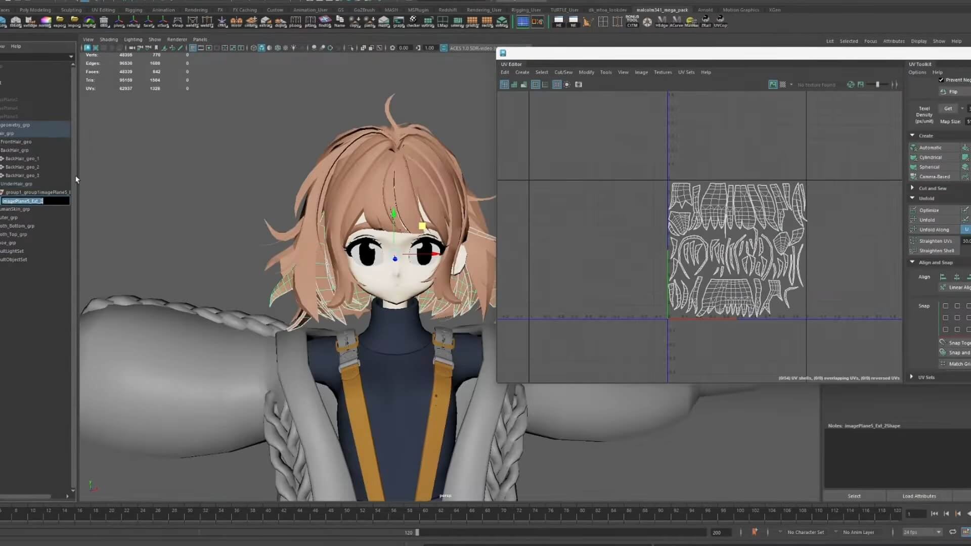Expand the UV Sets section

[x=912, y=377]
